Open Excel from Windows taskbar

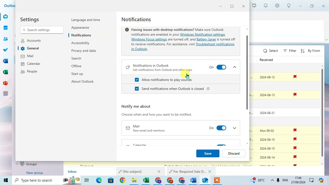[x=146, y=180]
